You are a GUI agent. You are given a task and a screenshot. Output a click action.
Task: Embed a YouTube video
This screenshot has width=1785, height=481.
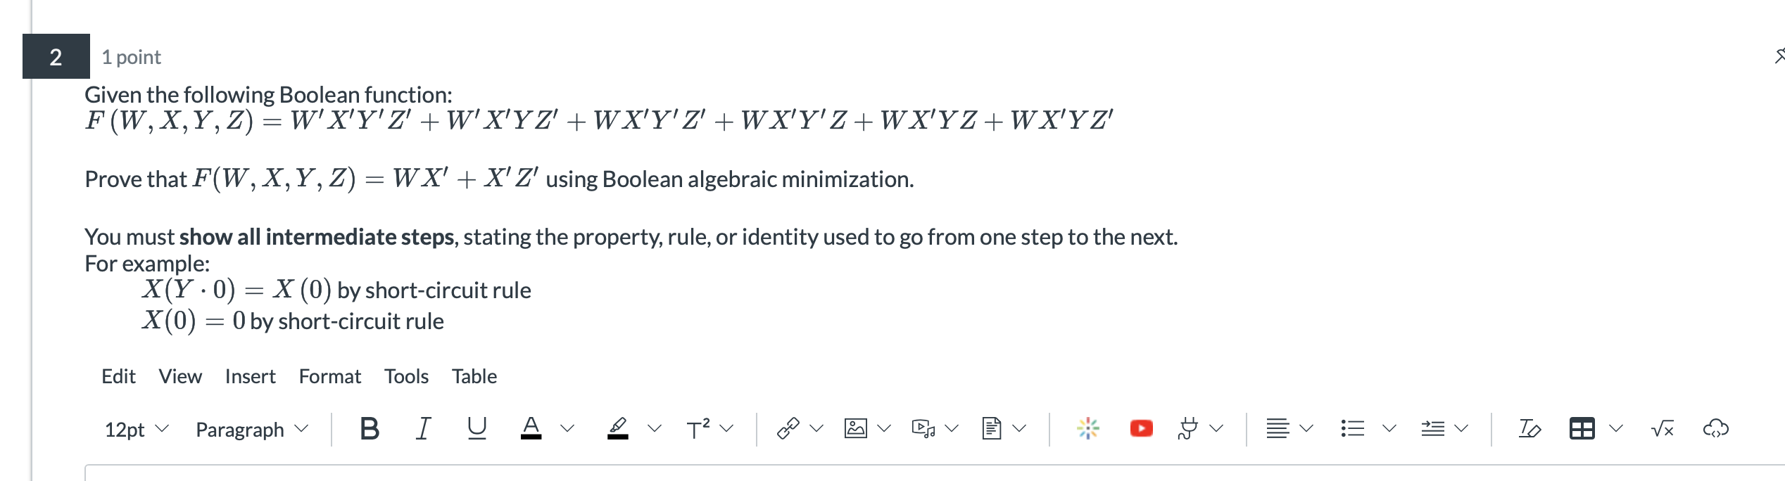[x=1140, y=427]
